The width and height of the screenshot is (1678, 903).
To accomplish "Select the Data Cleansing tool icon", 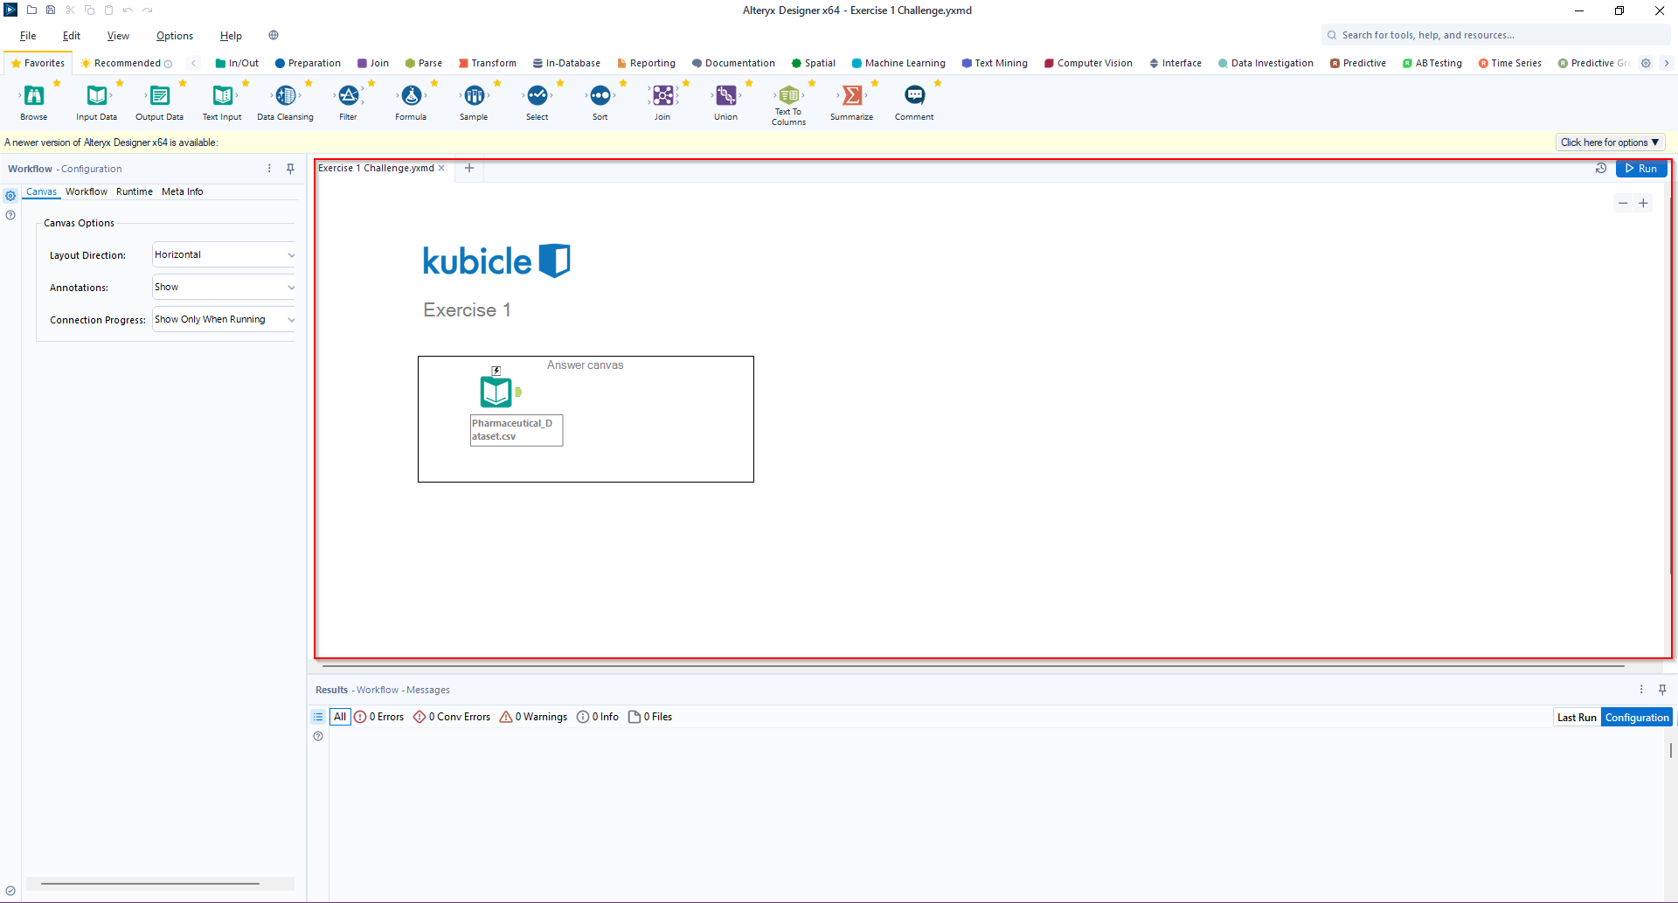I will [286, 95].
